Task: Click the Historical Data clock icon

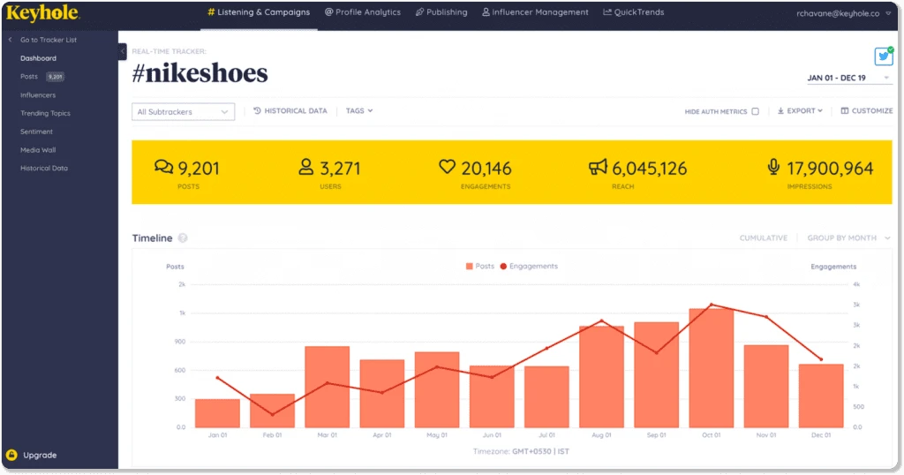Action: point(257,110)
